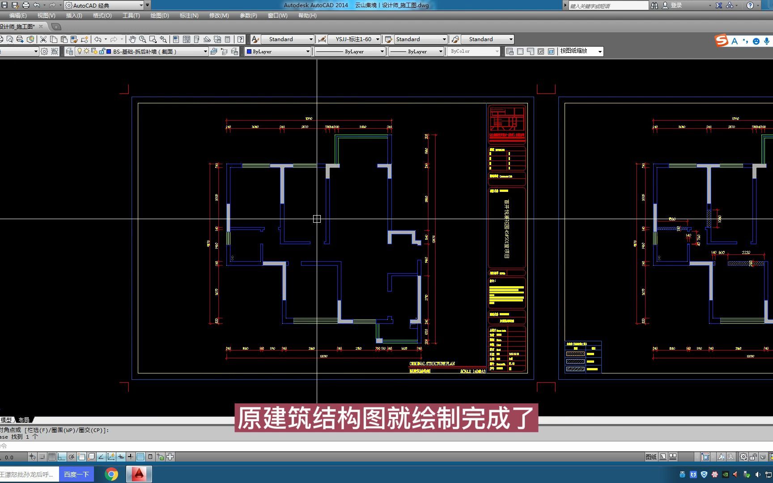The height and width of the screenshot is (483, 773).
Task: Toggle Ortho Mode in status bar
Action: (62, 457)
